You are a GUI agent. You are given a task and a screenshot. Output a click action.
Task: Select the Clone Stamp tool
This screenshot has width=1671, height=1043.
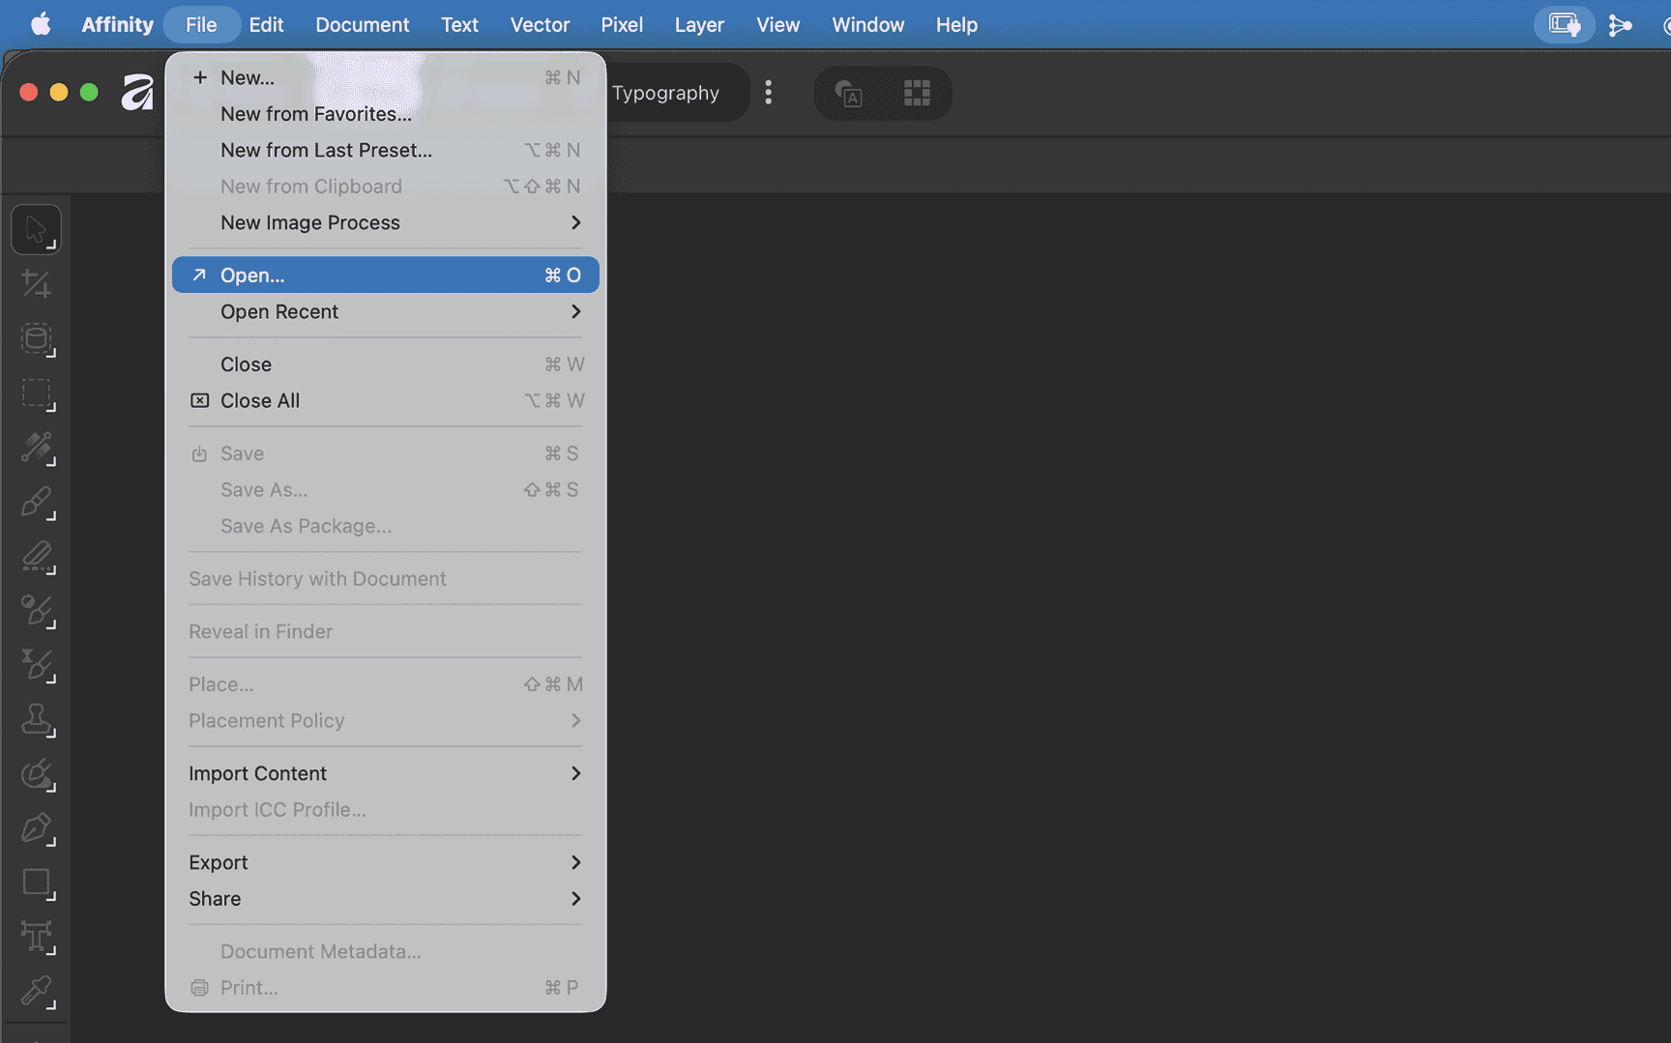(36, 719)
